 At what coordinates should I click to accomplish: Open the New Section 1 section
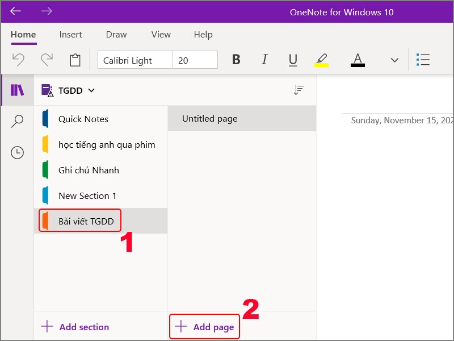tap(101, 196)
